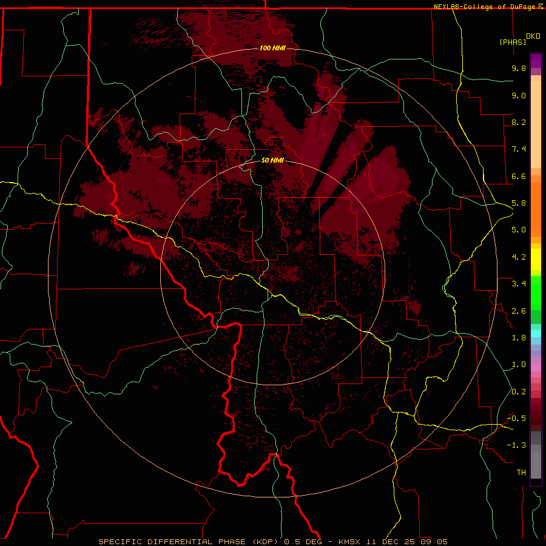546x546 pixels.
Task: Click the 5.8 legend value
Action: (519, 203)
